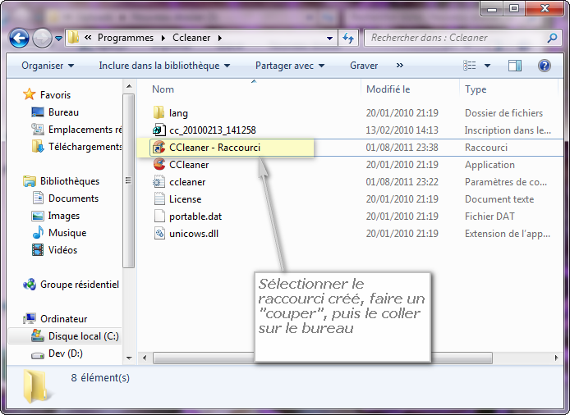Click the unicows.dll file icon
The image size is (570, 415).
pos(159,233)
